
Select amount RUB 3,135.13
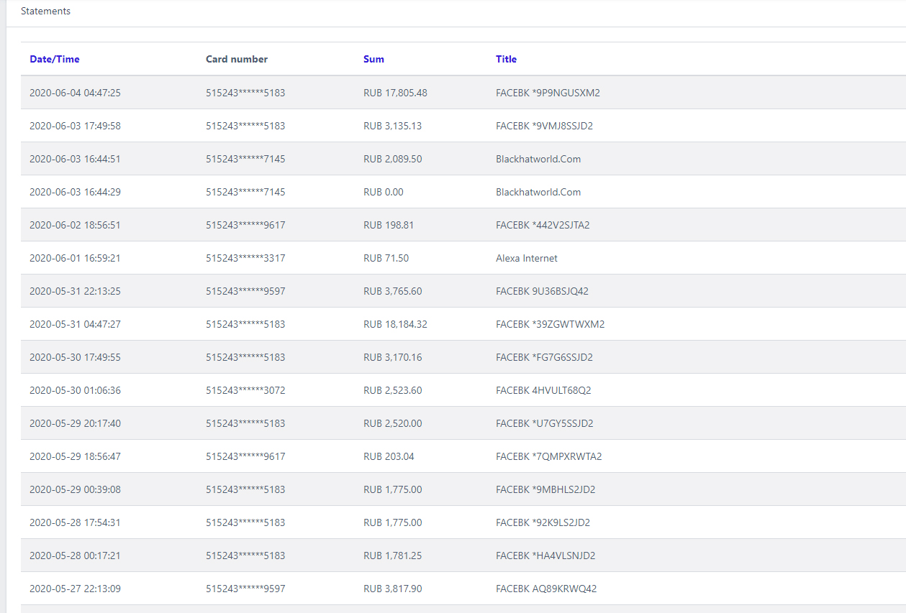pos(392,126)
